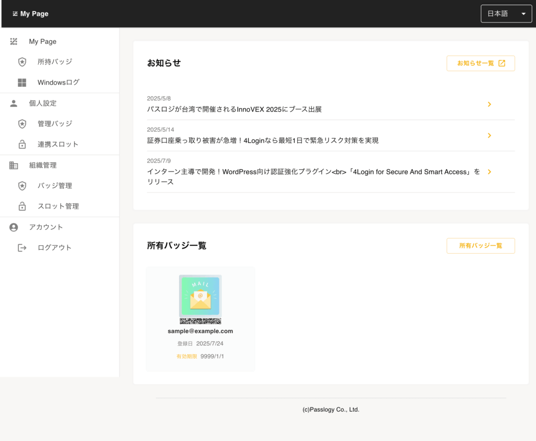Click the 所有バッジ一覧 button
The image size is (536, 441).
(x=481, y=246)
